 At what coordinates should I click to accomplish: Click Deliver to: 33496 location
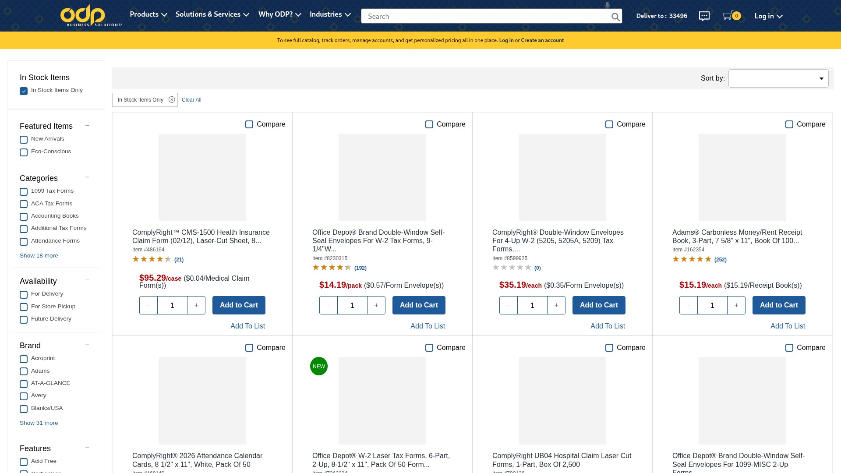[x=661, y=16]
